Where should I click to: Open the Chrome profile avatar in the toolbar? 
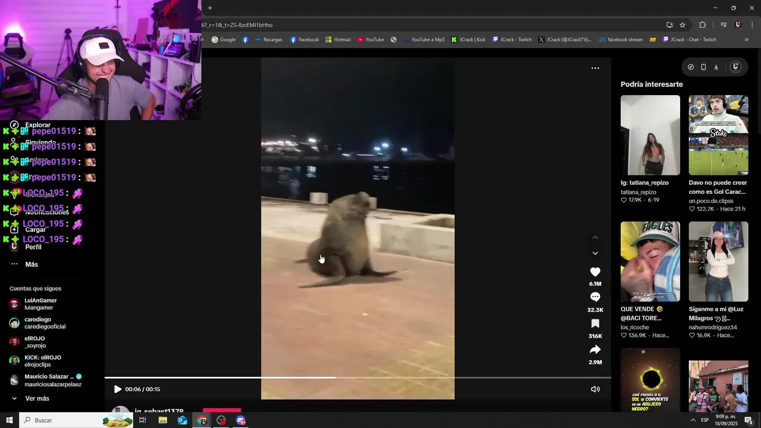(738, 25)
